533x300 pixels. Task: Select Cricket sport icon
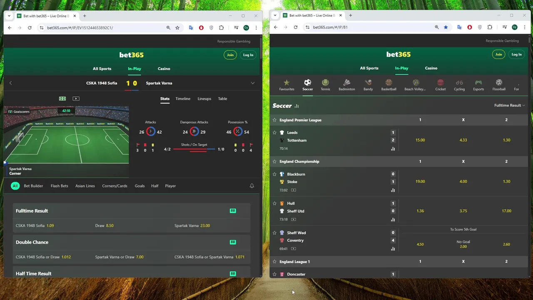441,82
